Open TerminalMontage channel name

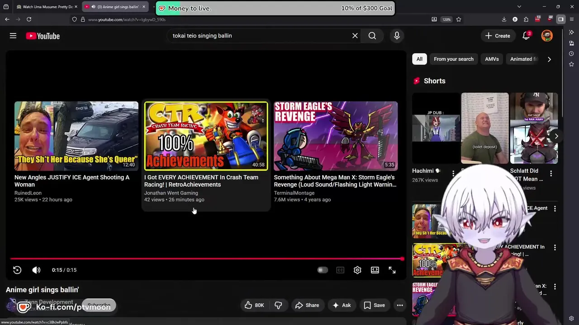click(294, 193)
